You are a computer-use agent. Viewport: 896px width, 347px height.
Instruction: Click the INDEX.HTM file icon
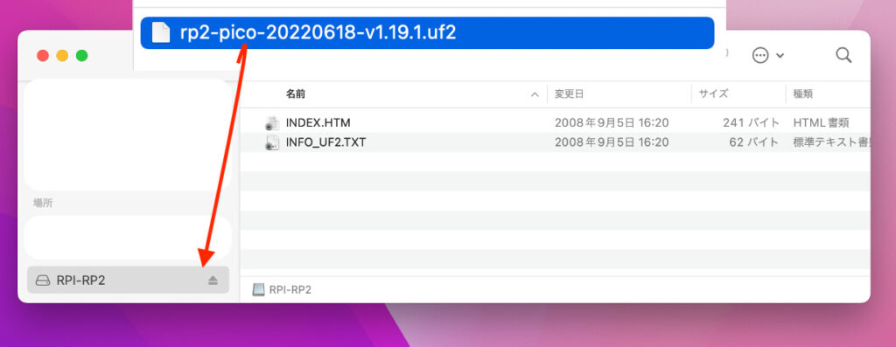[x=272, y=122]
